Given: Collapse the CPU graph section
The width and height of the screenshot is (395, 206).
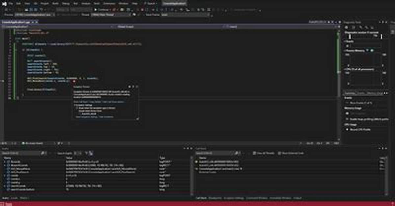Looking at the screenshot, I should (345, 69).
